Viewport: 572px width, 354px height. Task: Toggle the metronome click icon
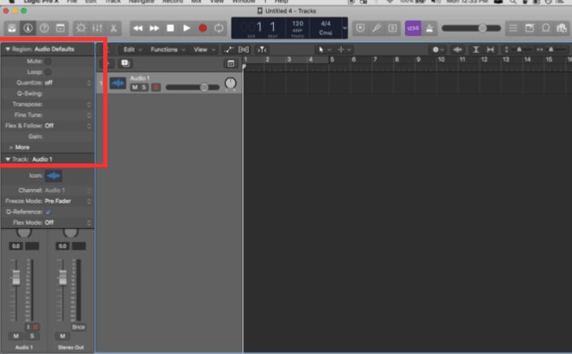point(429,28)
